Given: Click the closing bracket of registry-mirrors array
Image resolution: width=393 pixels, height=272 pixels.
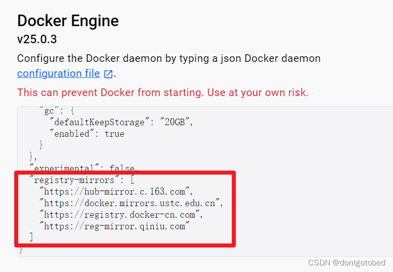Looking at the screenshot, I should [x=32, y=237].
